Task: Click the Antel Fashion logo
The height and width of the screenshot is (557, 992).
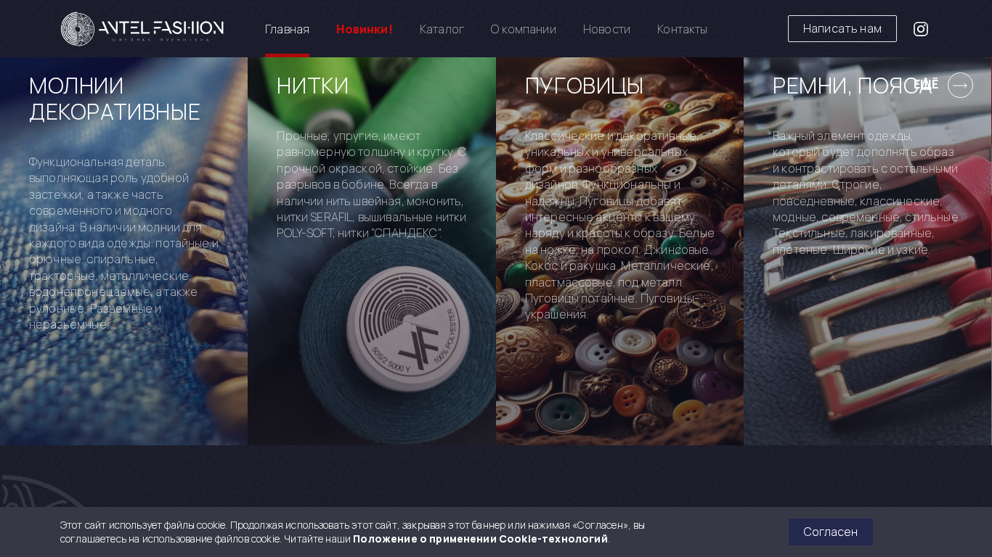Action: coord(142,29)
